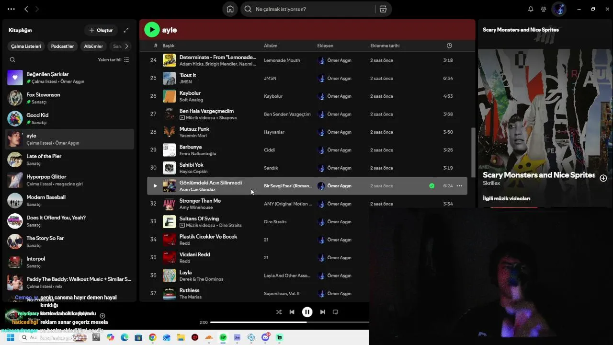Open Google Chrome from the taskbar

coord(152,337)
